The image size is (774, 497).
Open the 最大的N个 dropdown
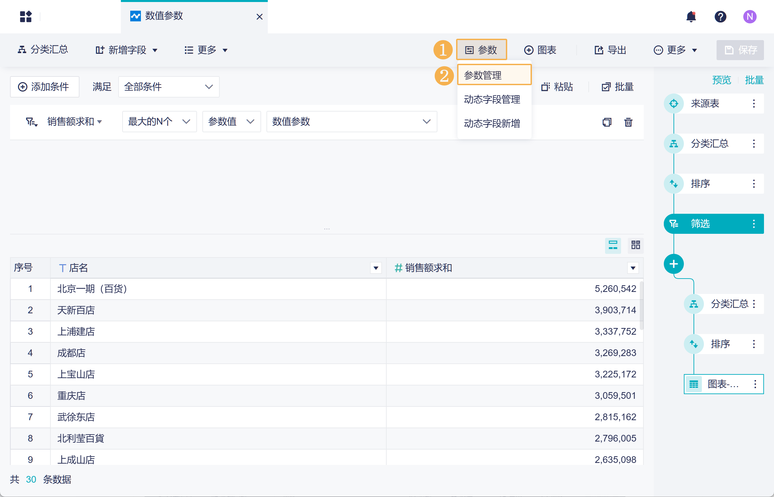159,122
